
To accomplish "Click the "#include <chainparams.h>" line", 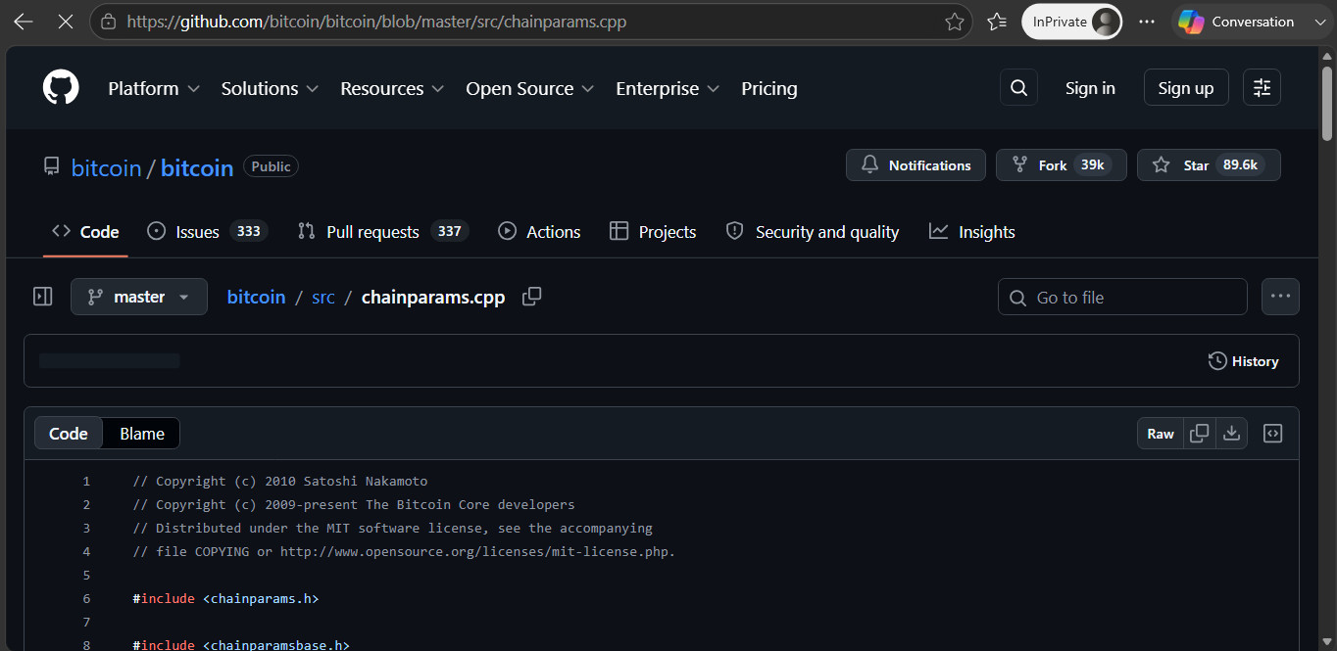I will click(225, 598).
